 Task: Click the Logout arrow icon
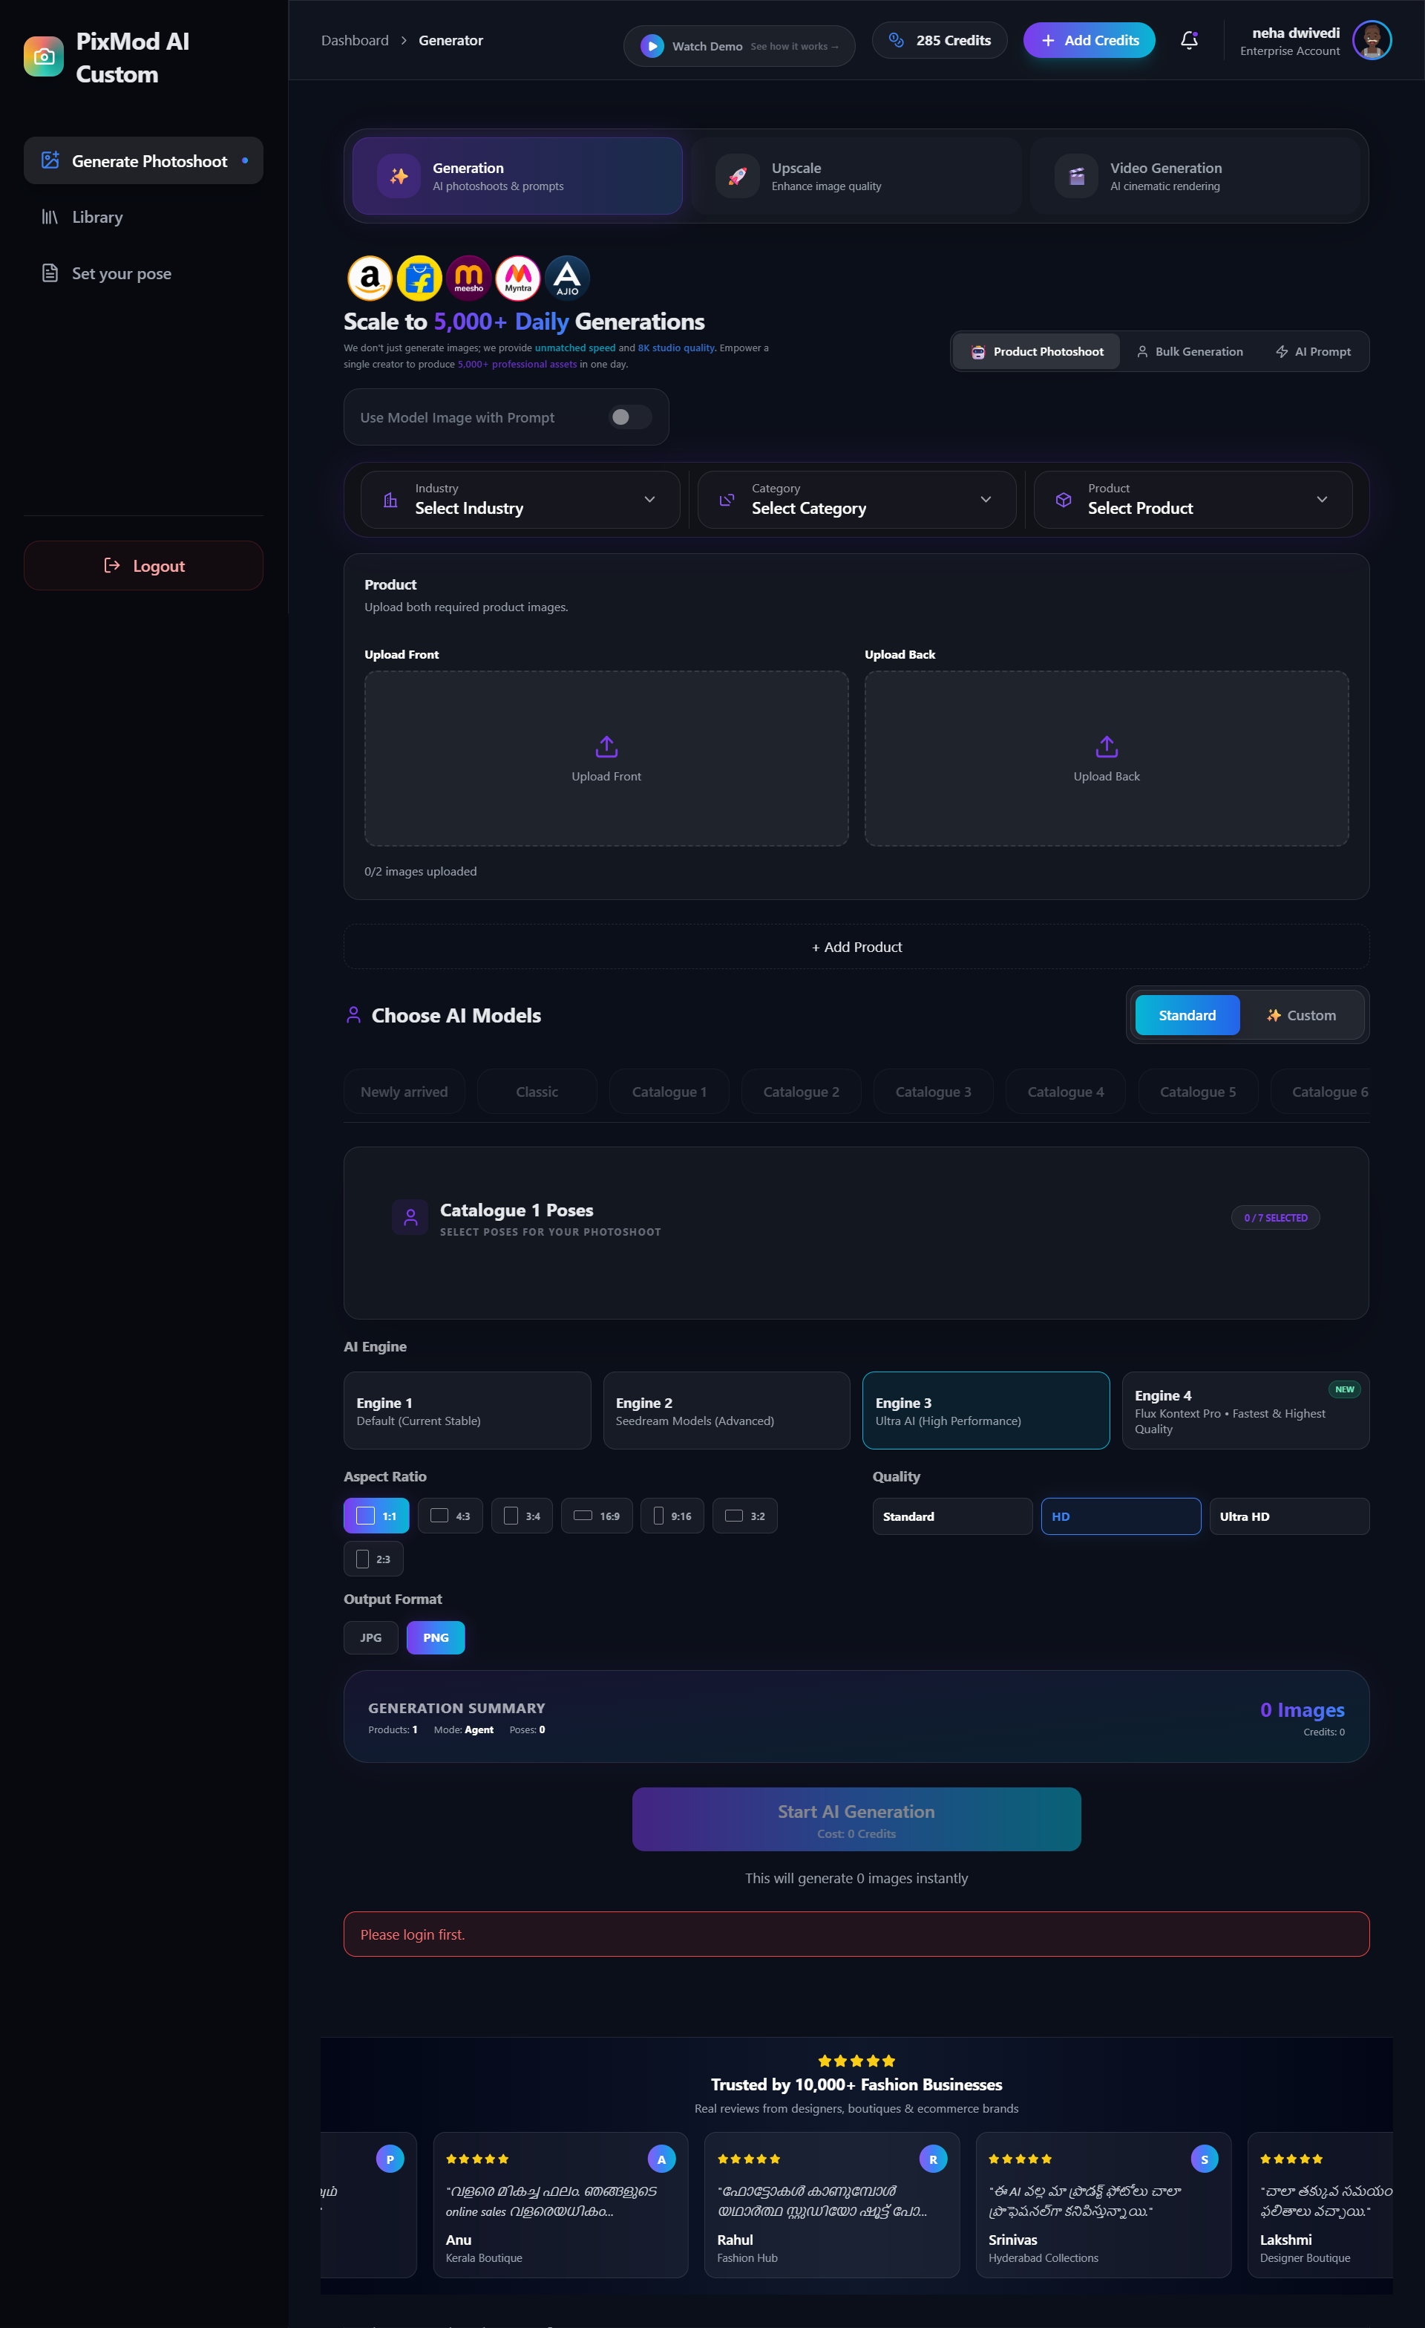point(111,565)
